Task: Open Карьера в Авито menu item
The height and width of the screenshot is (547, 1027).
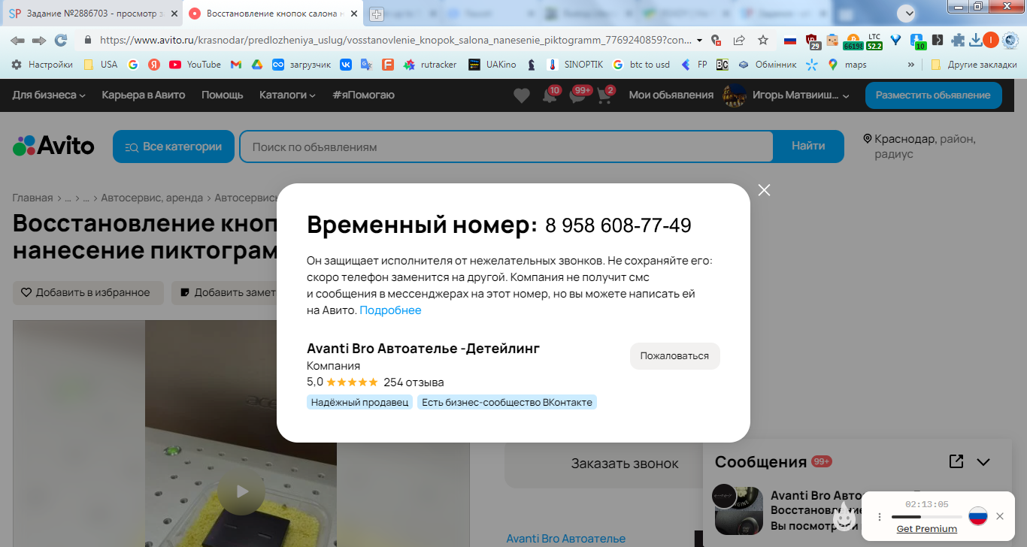Action: click(144, 95)
